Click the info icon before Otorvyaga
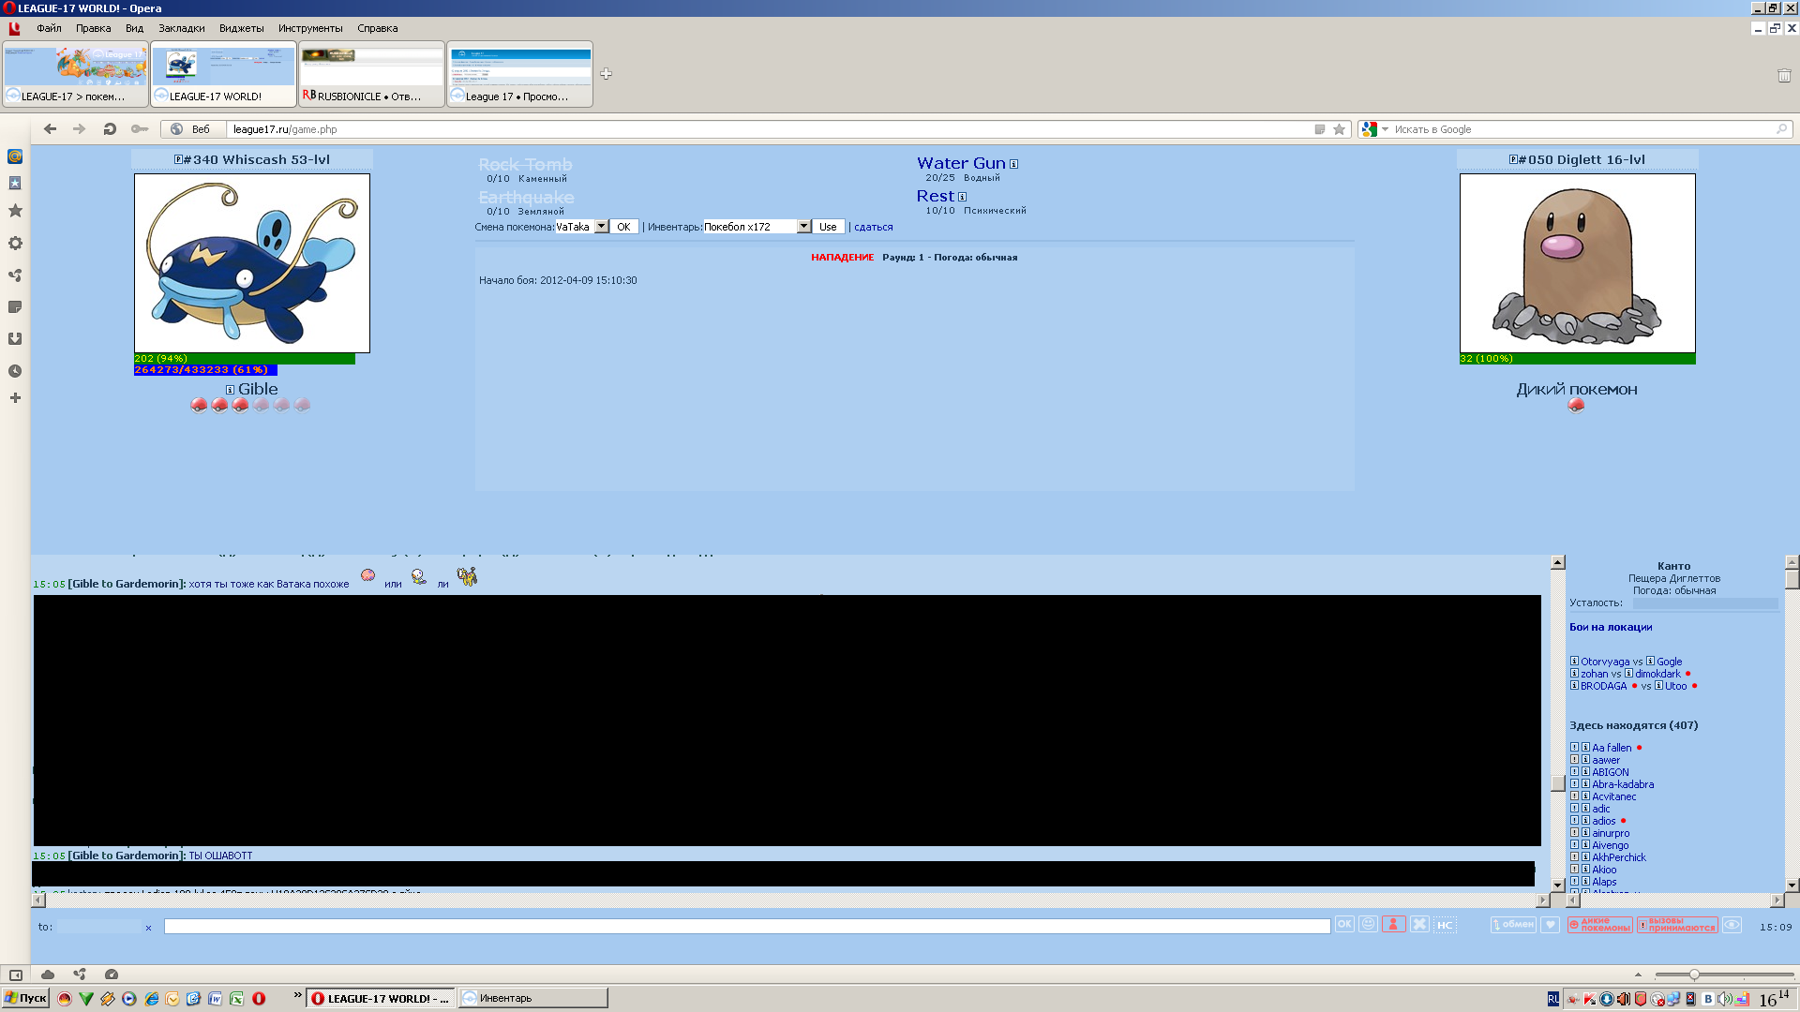 [1575, 662]
